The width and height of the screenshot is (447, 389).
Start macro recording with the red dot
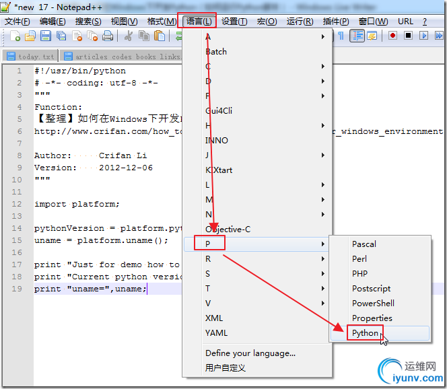click(x=392, y=36)
